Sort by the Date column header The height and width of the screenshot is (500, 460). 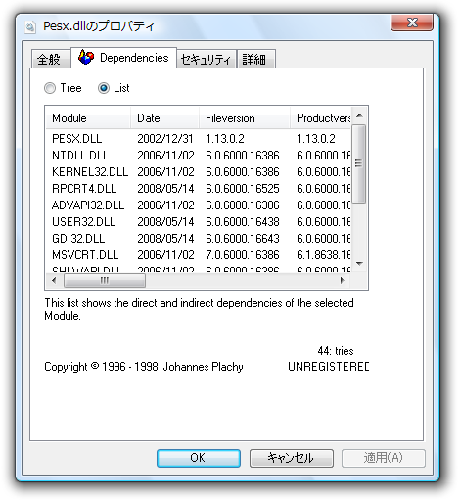coord(165,118)
